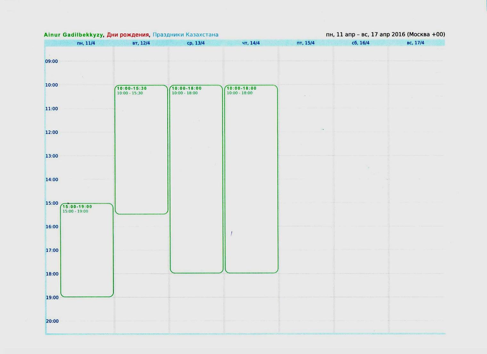Click the 09:00 time label
Screen dimensions: 487x354
pyautogui.click(x=52, y=62)
